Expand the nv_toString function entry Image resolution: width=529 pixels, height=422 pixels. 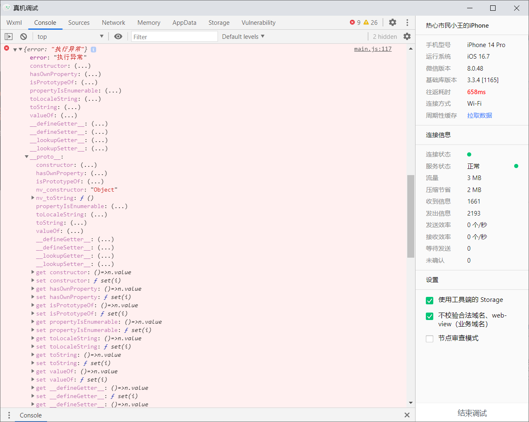33,198
